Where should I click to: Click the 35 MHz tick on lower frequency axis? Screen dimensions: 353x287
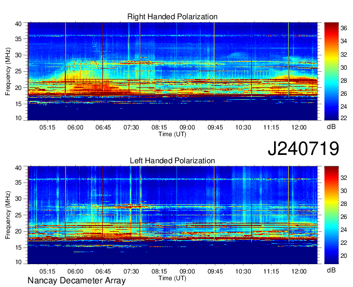(18, 182)
